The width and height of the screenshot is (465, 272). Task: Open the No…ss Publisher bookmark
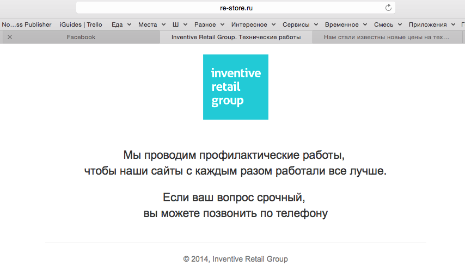(x=27, y=24)
